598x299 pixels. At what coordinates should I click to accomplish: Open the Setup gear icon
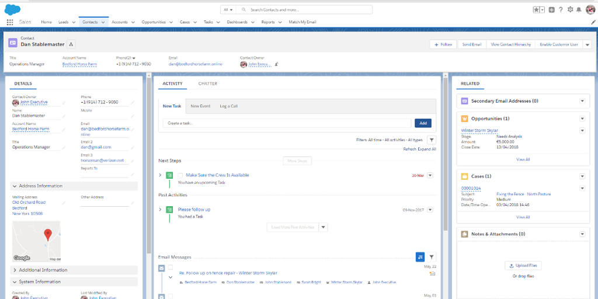570,10
